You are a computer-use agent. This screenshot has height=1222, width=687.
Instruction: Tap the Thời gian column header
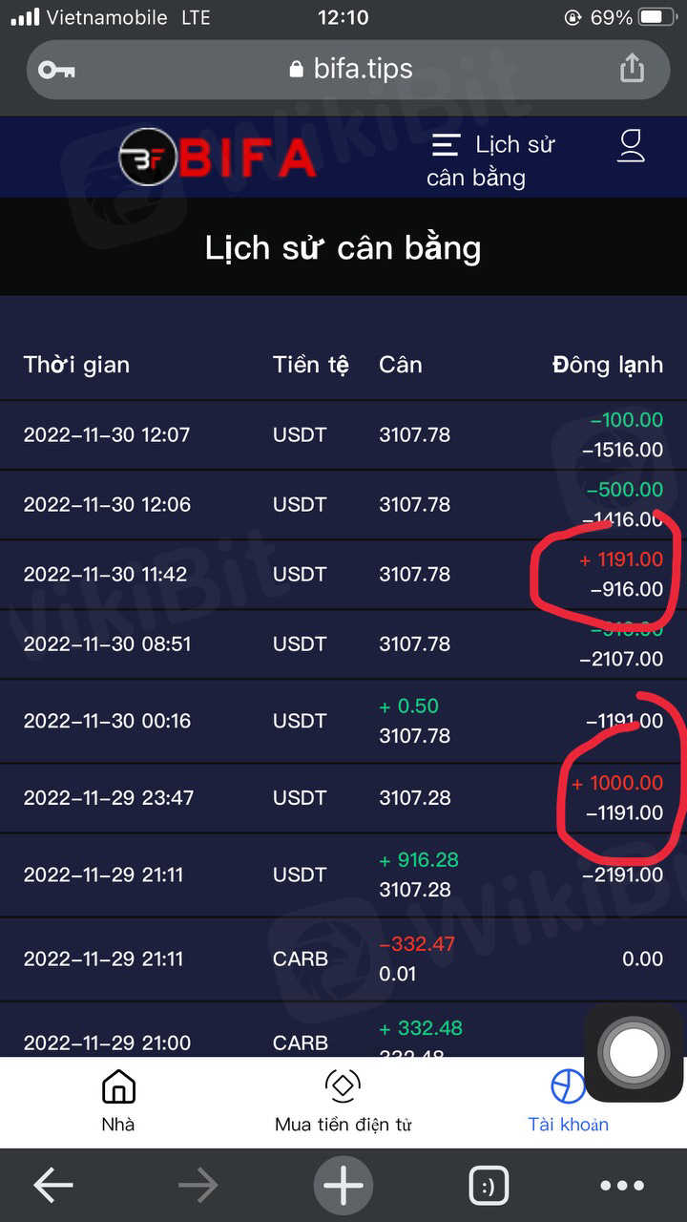tap(76, 365)
